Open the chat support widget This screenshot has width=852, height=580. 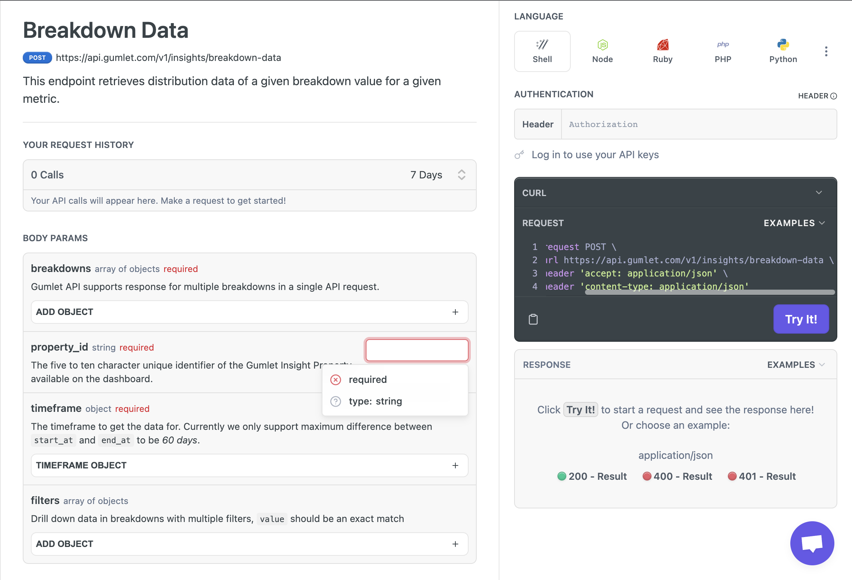point(812,543)
